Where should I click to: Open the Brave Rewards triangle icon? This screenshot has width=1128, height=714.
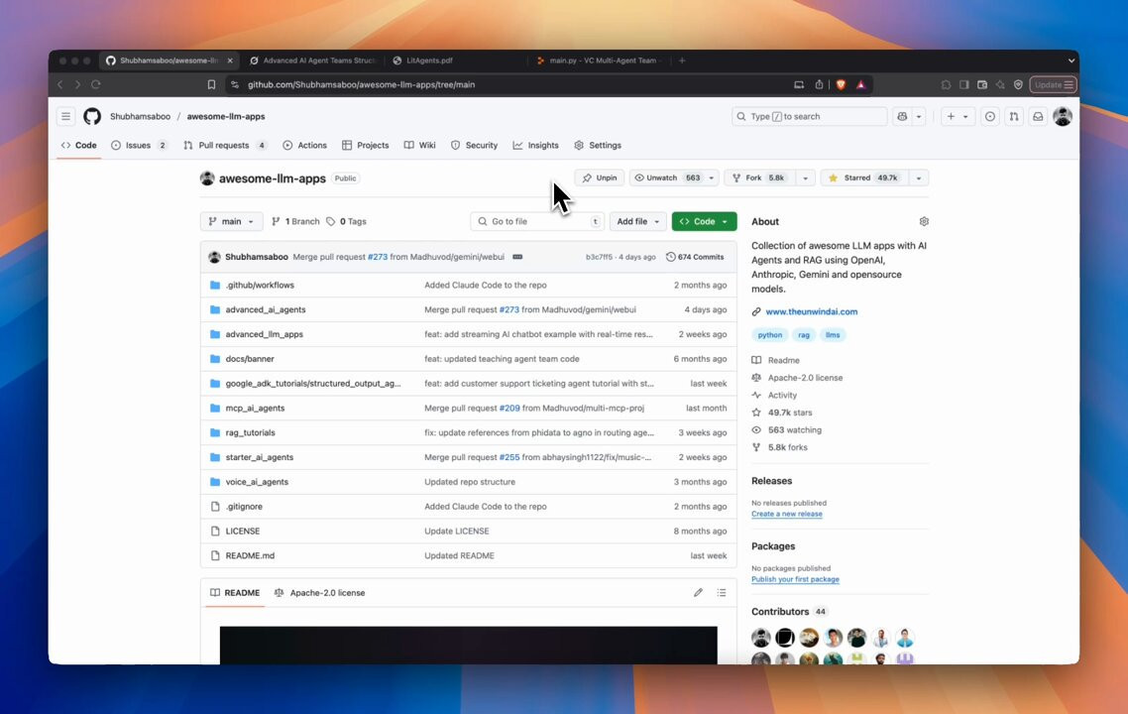[860, 84]
